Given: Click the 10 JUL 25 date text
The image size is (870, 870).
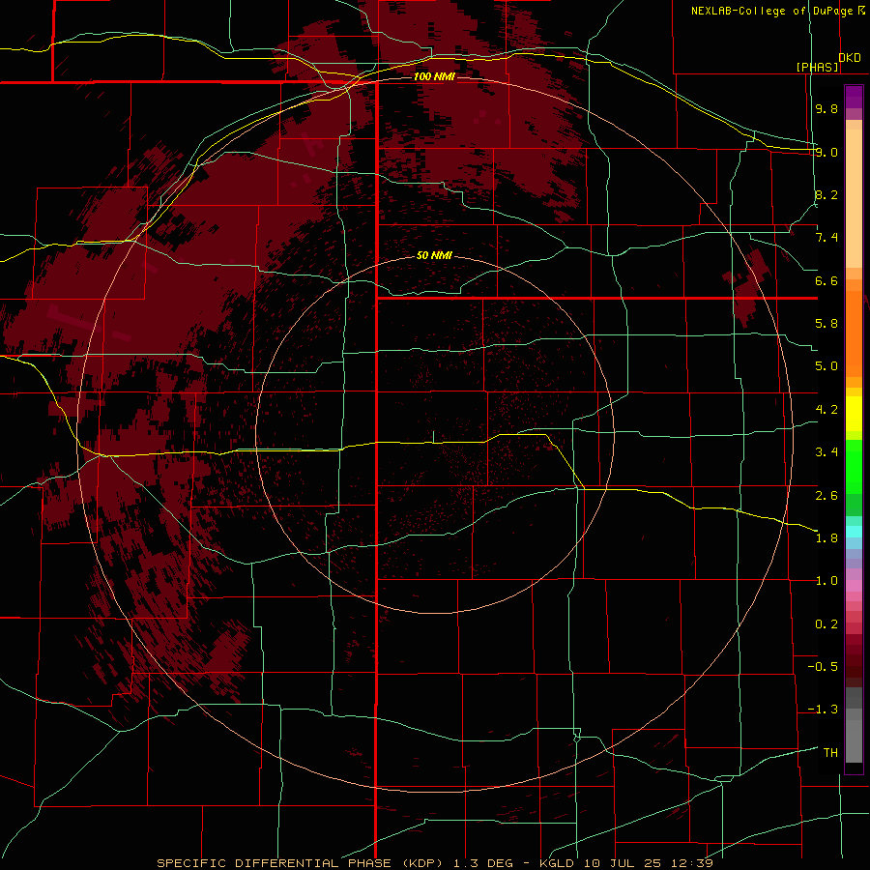Looking at the screenshot, I should 622,863.
